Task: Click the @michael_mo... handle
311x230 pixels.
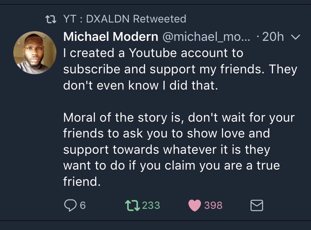Action: [206, 37]
